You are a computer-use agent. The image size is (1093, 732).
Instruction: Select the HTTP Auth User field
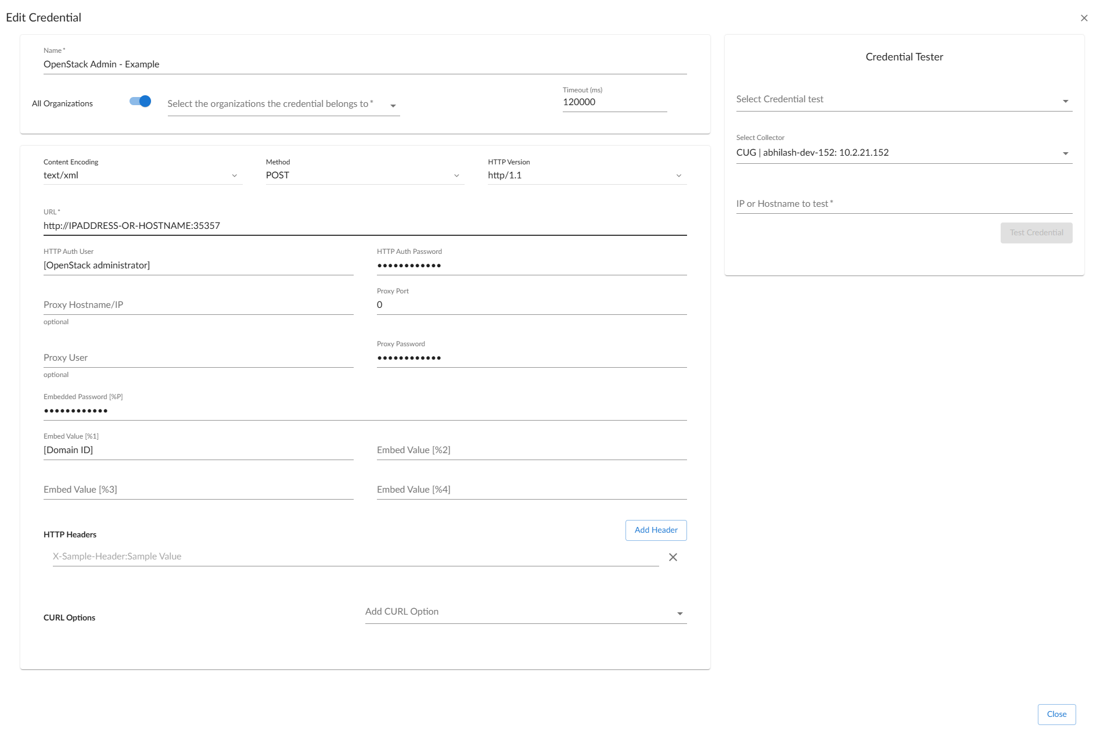click(x=198, y=265)
